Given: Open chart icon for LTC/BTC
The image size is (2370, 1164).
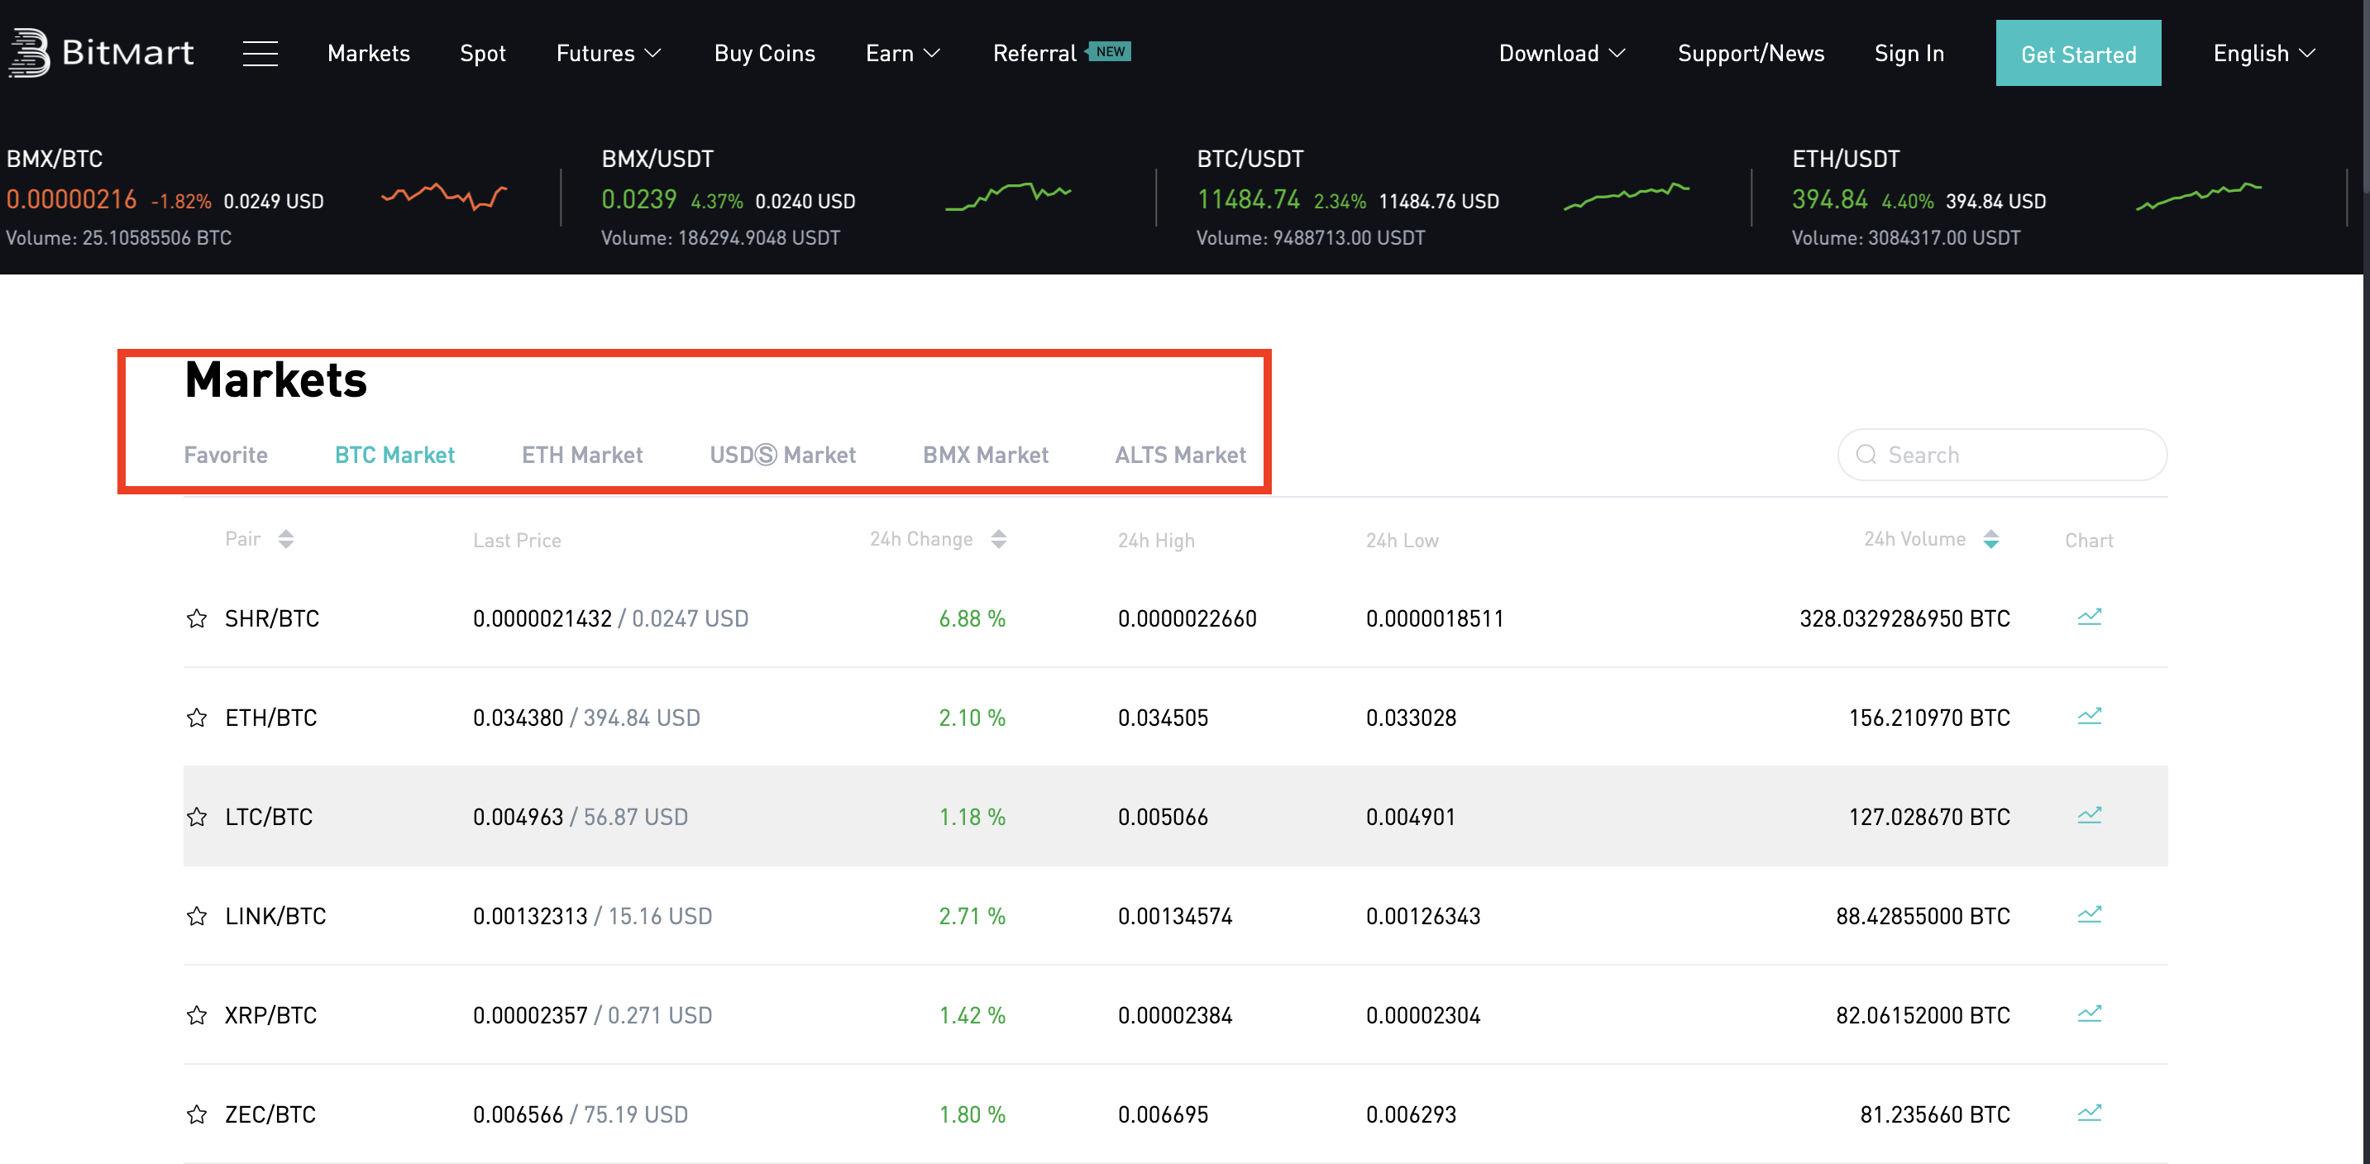Looking at the screenshot, I should (x=2090, y=815).
